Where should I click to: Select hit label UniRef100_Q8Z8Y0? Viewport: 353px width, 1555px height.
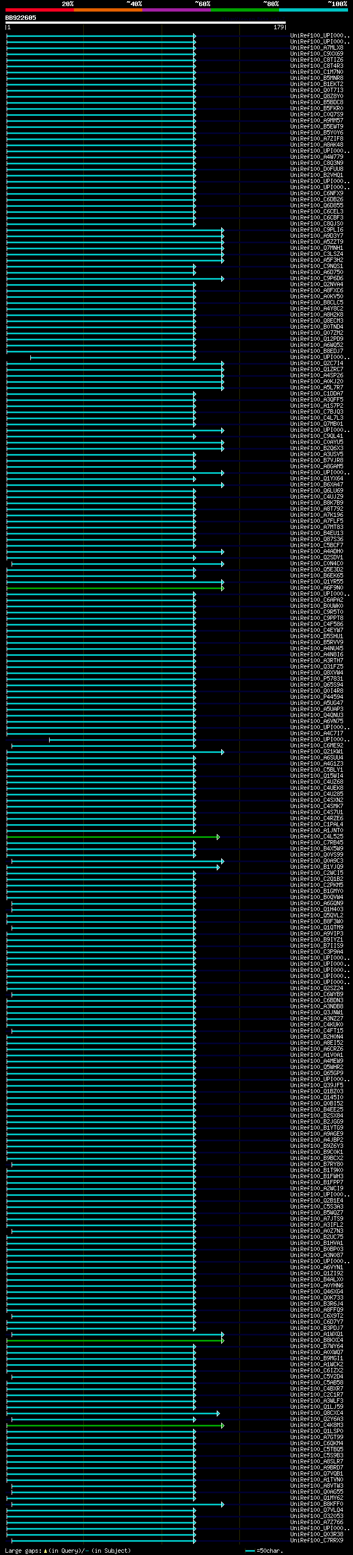[317, 96]
